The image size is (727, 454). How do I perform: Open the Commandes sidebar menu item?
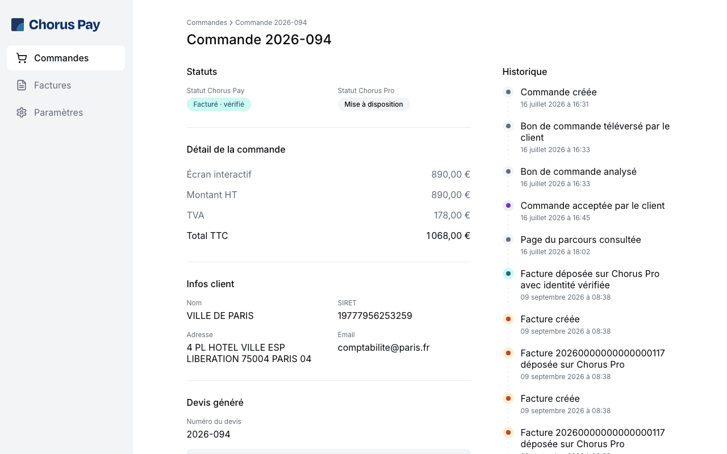point(66,58)
